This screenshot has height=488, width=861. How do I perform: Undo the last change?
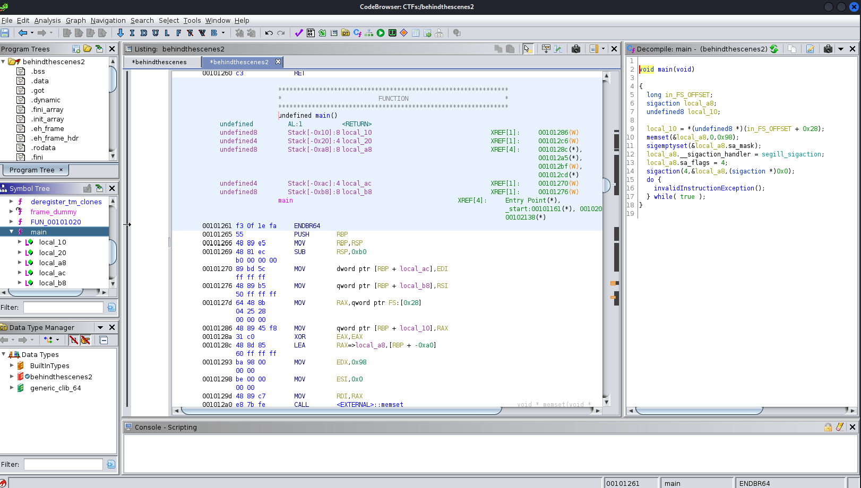(x=269, y=33)
